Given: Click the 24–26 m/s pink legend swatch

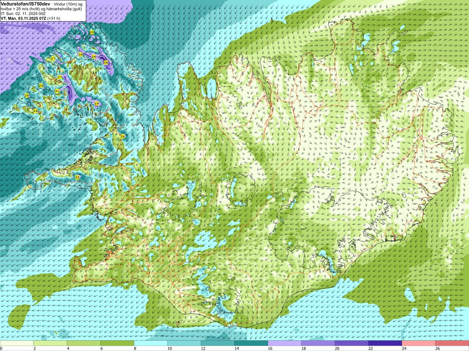Looking at the screenshot, I should pos(419,343).
